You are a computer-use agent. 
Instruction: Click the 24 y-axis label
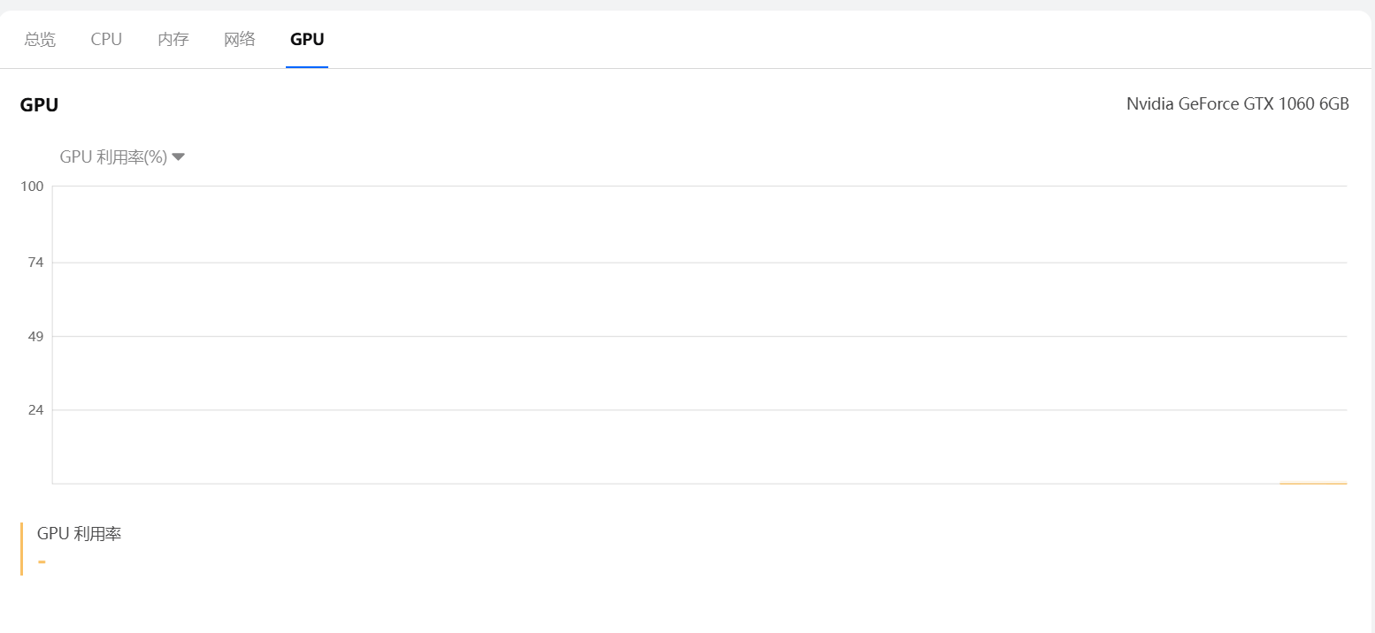point(35,410)
